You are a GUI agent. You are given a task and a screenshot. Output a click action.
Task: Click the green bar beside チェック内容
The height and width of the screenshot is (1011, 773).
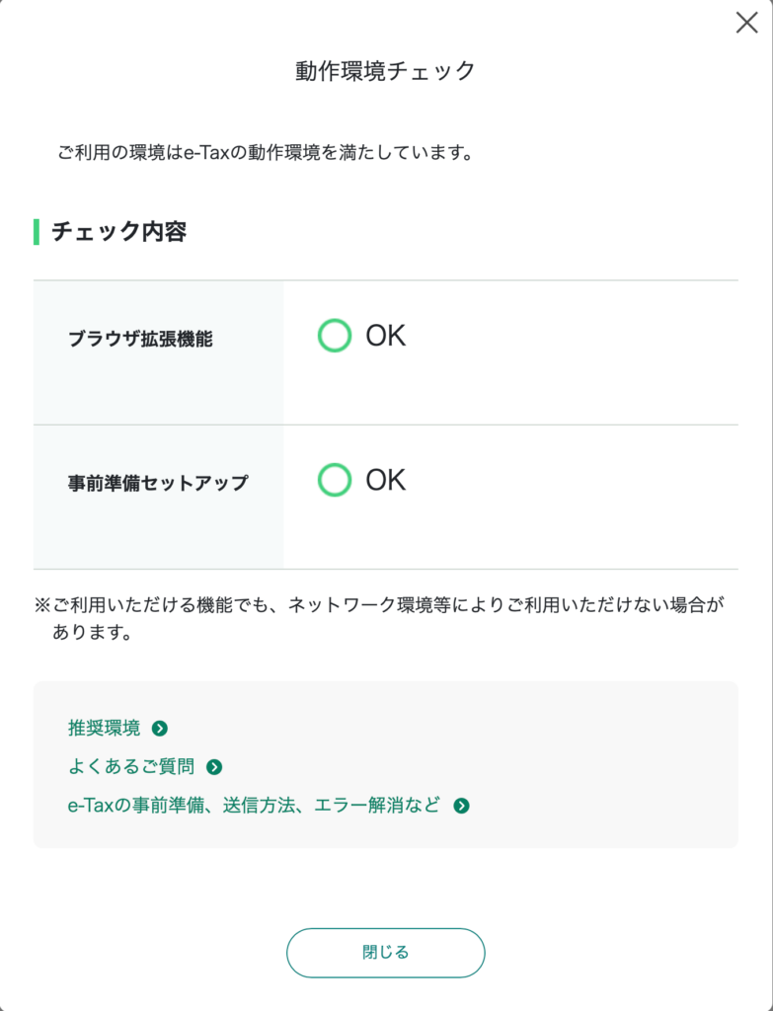(x=37, y=233)
